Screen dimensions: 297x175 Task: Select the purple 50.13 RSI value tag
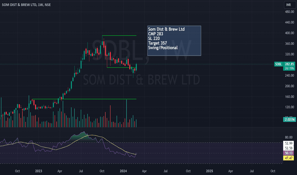pos(288,153)
